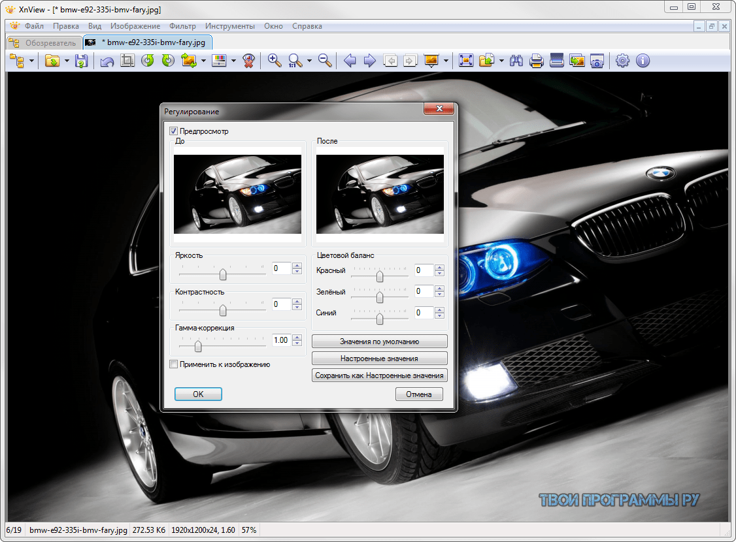Viewport: 736px width, 542px height.
Task: Enable Применить к изображению checkbox
Action: tap(174, 364)
